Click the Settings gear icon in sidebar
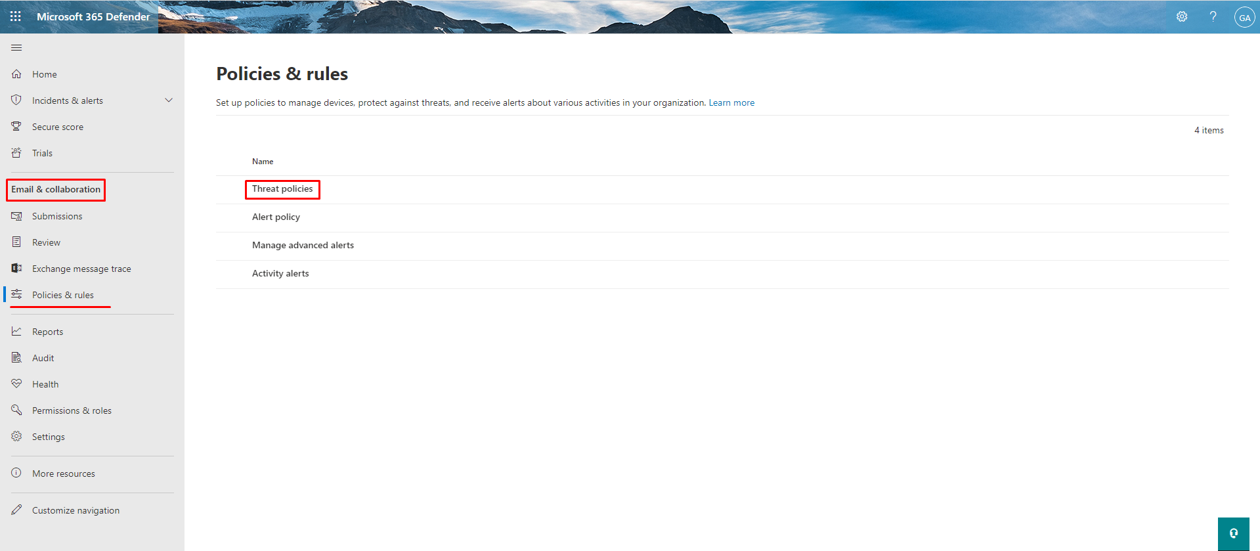1260x551 pixels. pyautogui.click(x=16, y=437)
